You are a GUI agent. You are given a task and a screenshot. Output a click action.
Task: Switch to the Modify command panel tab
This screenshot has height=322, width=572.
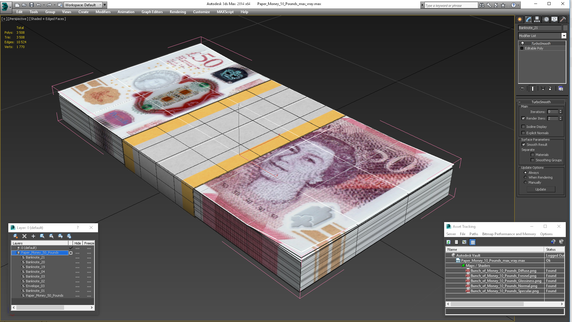pyautogui.click(x=529, y=19)
